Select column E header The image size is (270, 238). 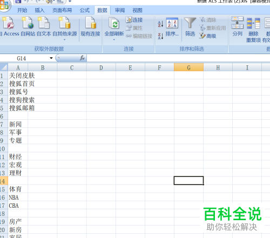point(130,67)
